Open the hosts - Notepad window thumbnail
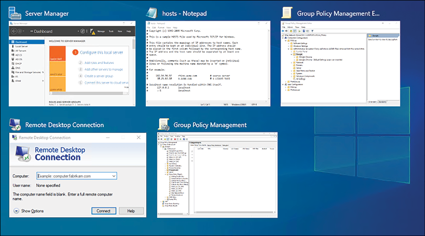 coord(208,64)
